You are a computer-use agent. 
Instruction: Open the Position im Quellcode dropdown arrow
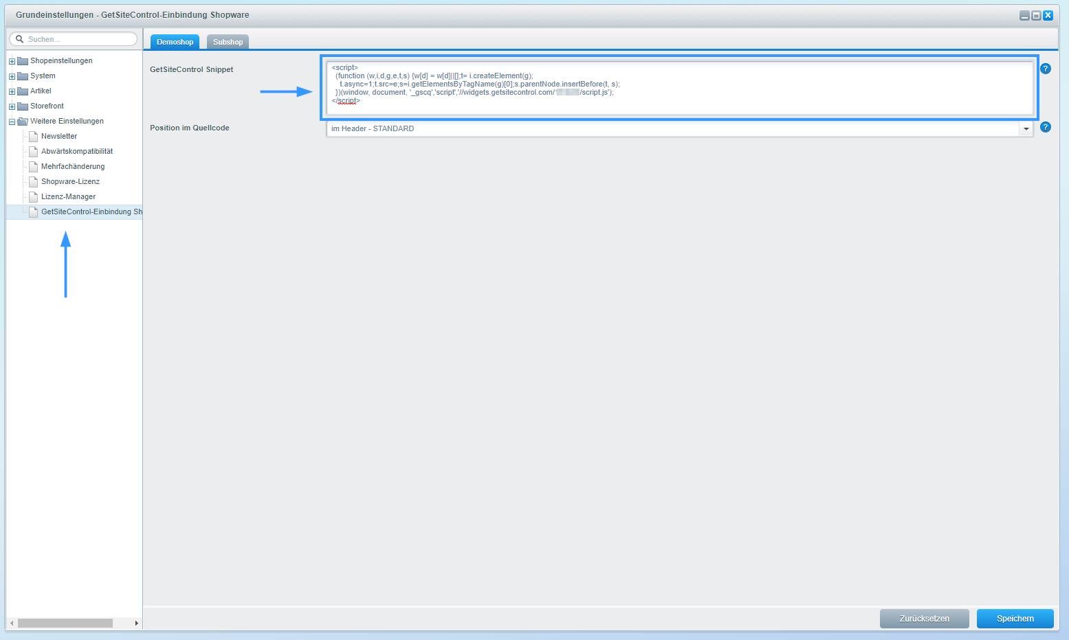(x=1026, y=128)
